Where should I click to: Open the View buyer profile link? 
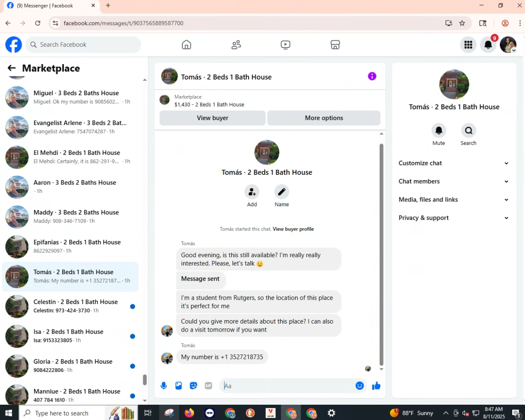pyautogui.click(x=293, y=229)
